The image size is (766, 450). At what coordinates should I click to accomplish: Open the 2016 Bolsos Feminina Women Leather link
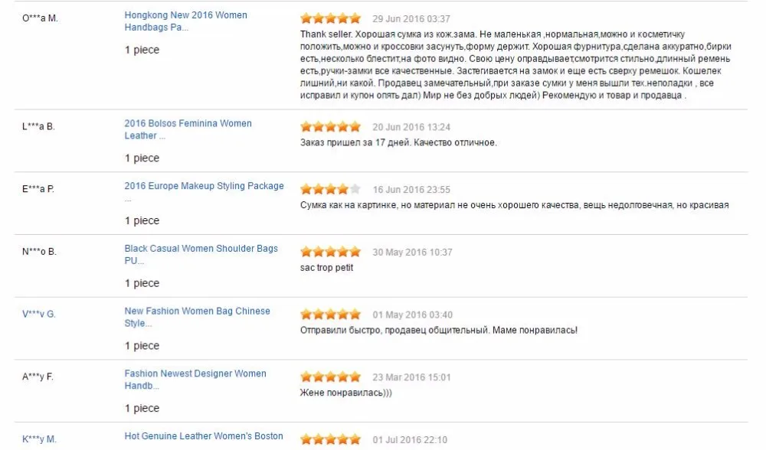188,129
